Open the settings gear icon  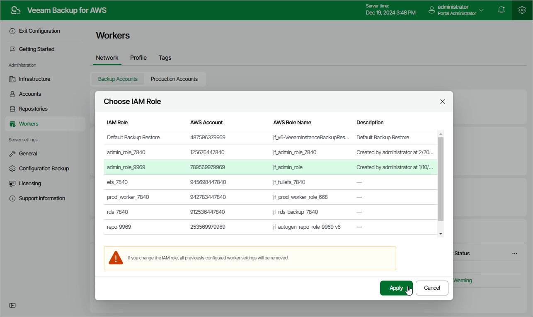[522, 10]
